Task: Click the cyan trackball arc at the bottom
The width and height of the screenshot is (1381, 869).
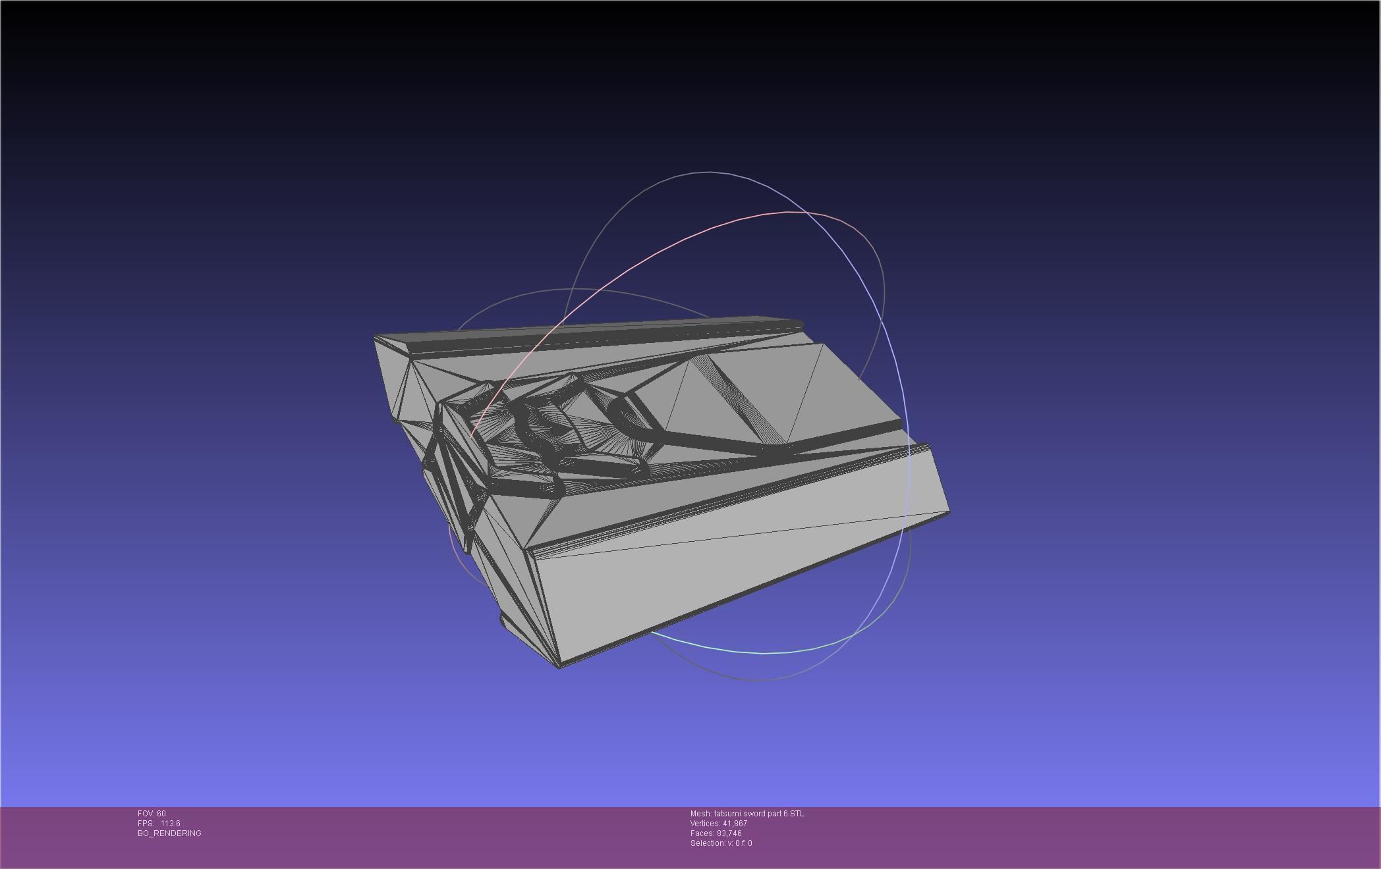Action: (x=764, y=653)
